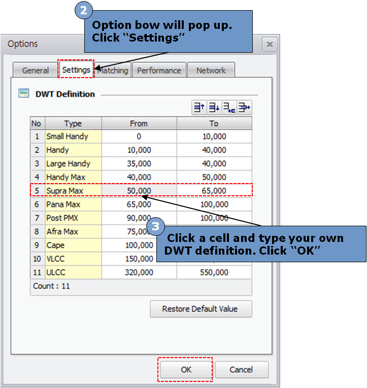The height and width of the screenshot is (388, 367).
Task: Select row number 5 header
Action: [38, 191]
